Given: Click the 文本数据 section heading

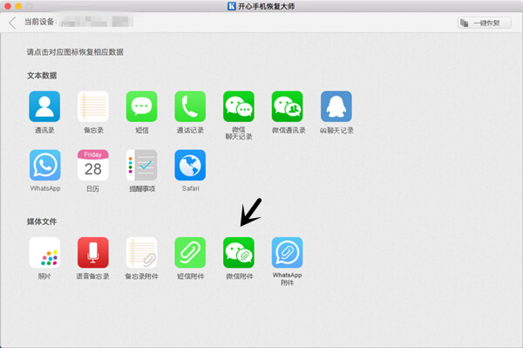Looking at the screenshot, I should tap(42, 75).
